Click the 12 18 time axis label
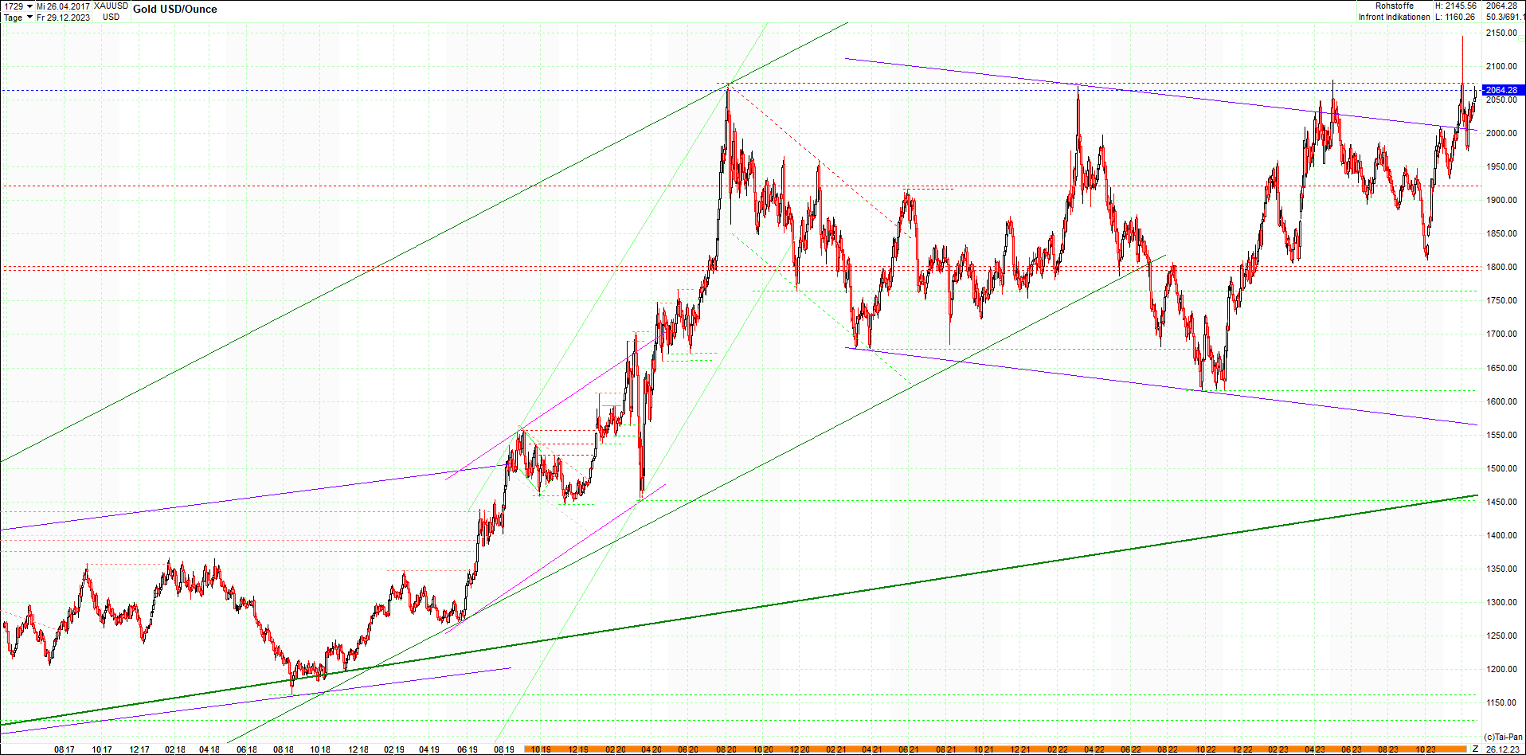This screenshot has height=755, width=1526. [358, 749]
